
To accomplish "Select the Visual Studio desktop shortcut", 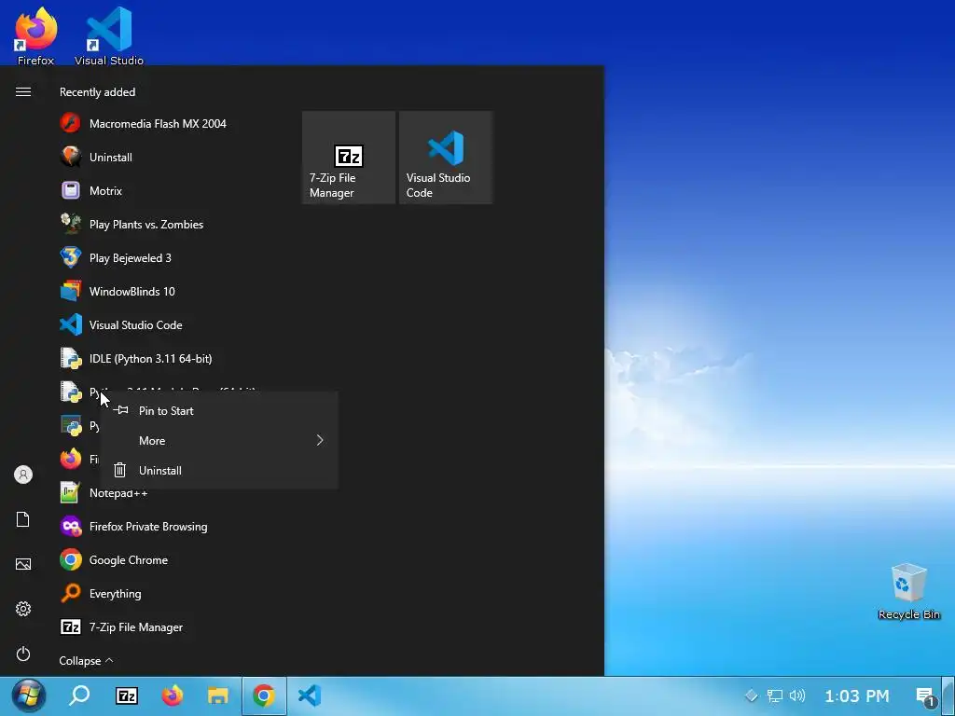I will [109, 35].
